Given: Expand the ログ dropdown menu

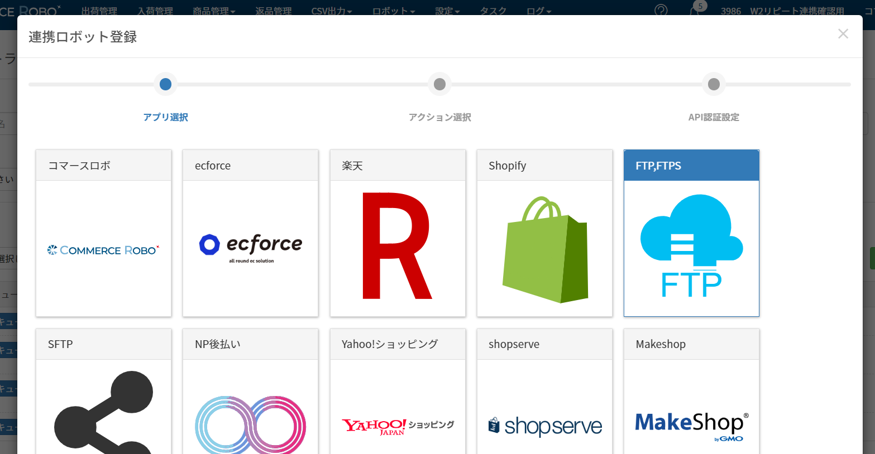Looking at the screenshot, I should click(x=539, y=11).
